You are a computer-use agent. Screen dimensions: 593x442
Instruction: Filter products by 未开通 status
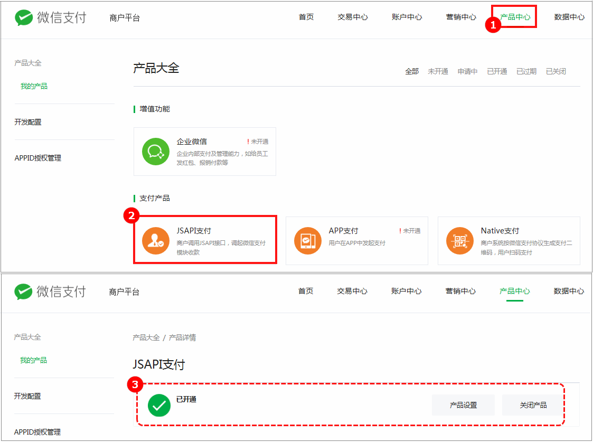[x=438, y=71]
